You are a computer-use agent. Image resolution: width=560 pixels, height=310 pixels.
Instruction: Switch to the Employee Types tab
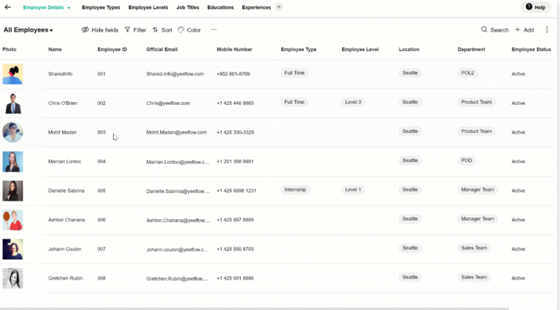pyautogui.click(x=101, y=7)
